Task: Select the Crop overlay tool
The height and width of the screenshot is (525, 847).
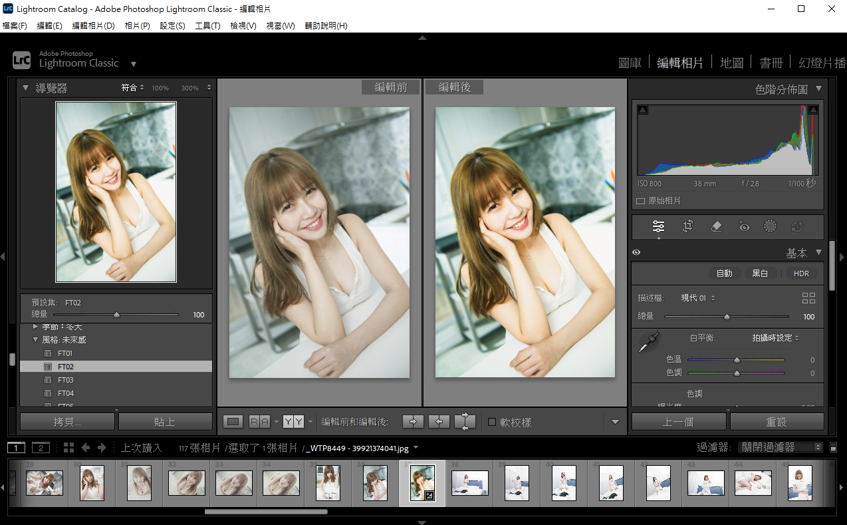Action: [687, 226]
